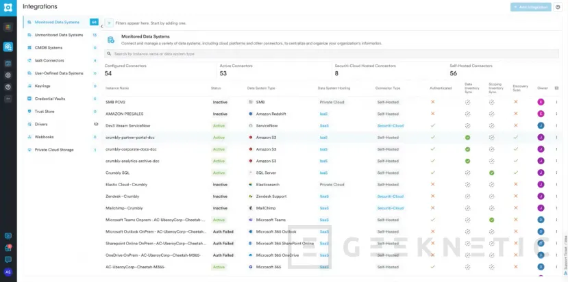The height and width of the screenshot is (282, 568).
Task: Open CMDB Systems section
Action: click(x=49, y=48)
